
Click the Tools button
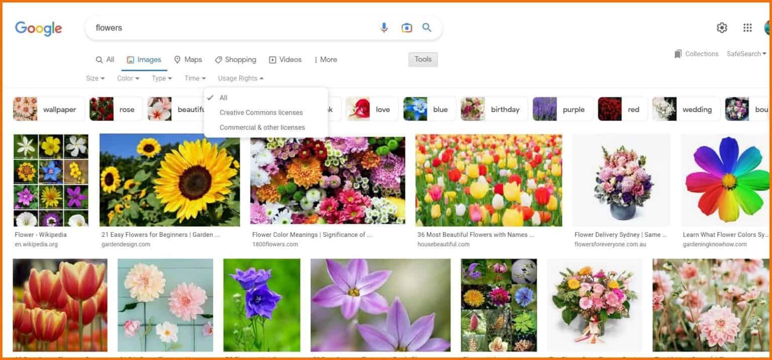point(423,59)
